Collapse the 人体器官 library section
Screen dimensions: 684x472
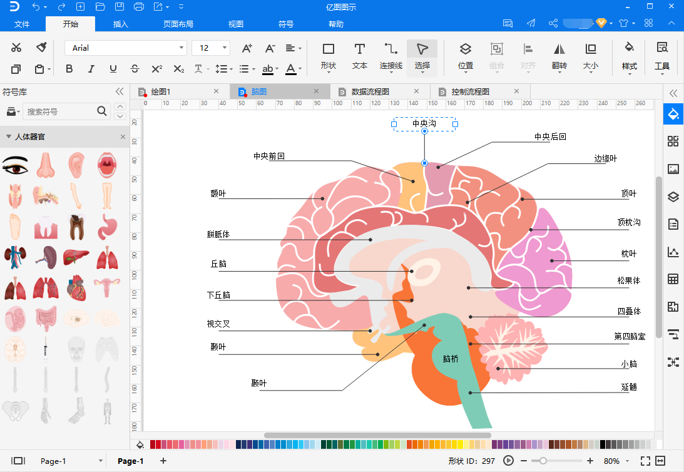coord(9,136)
